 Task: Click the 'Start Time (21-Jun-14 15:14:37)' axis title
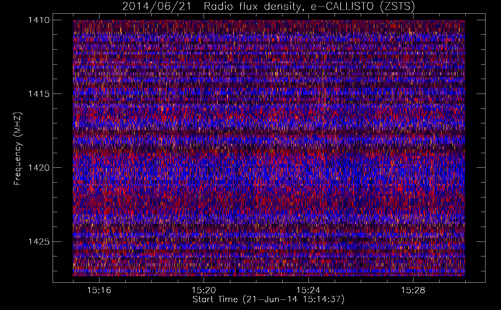pos(268,299)
